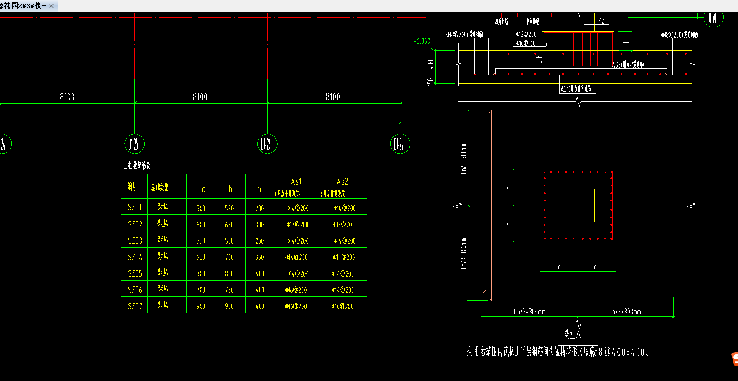Select value 650 in SZD2 row
The width and height of the screenshot is (738, 381).
pos(229,224)
